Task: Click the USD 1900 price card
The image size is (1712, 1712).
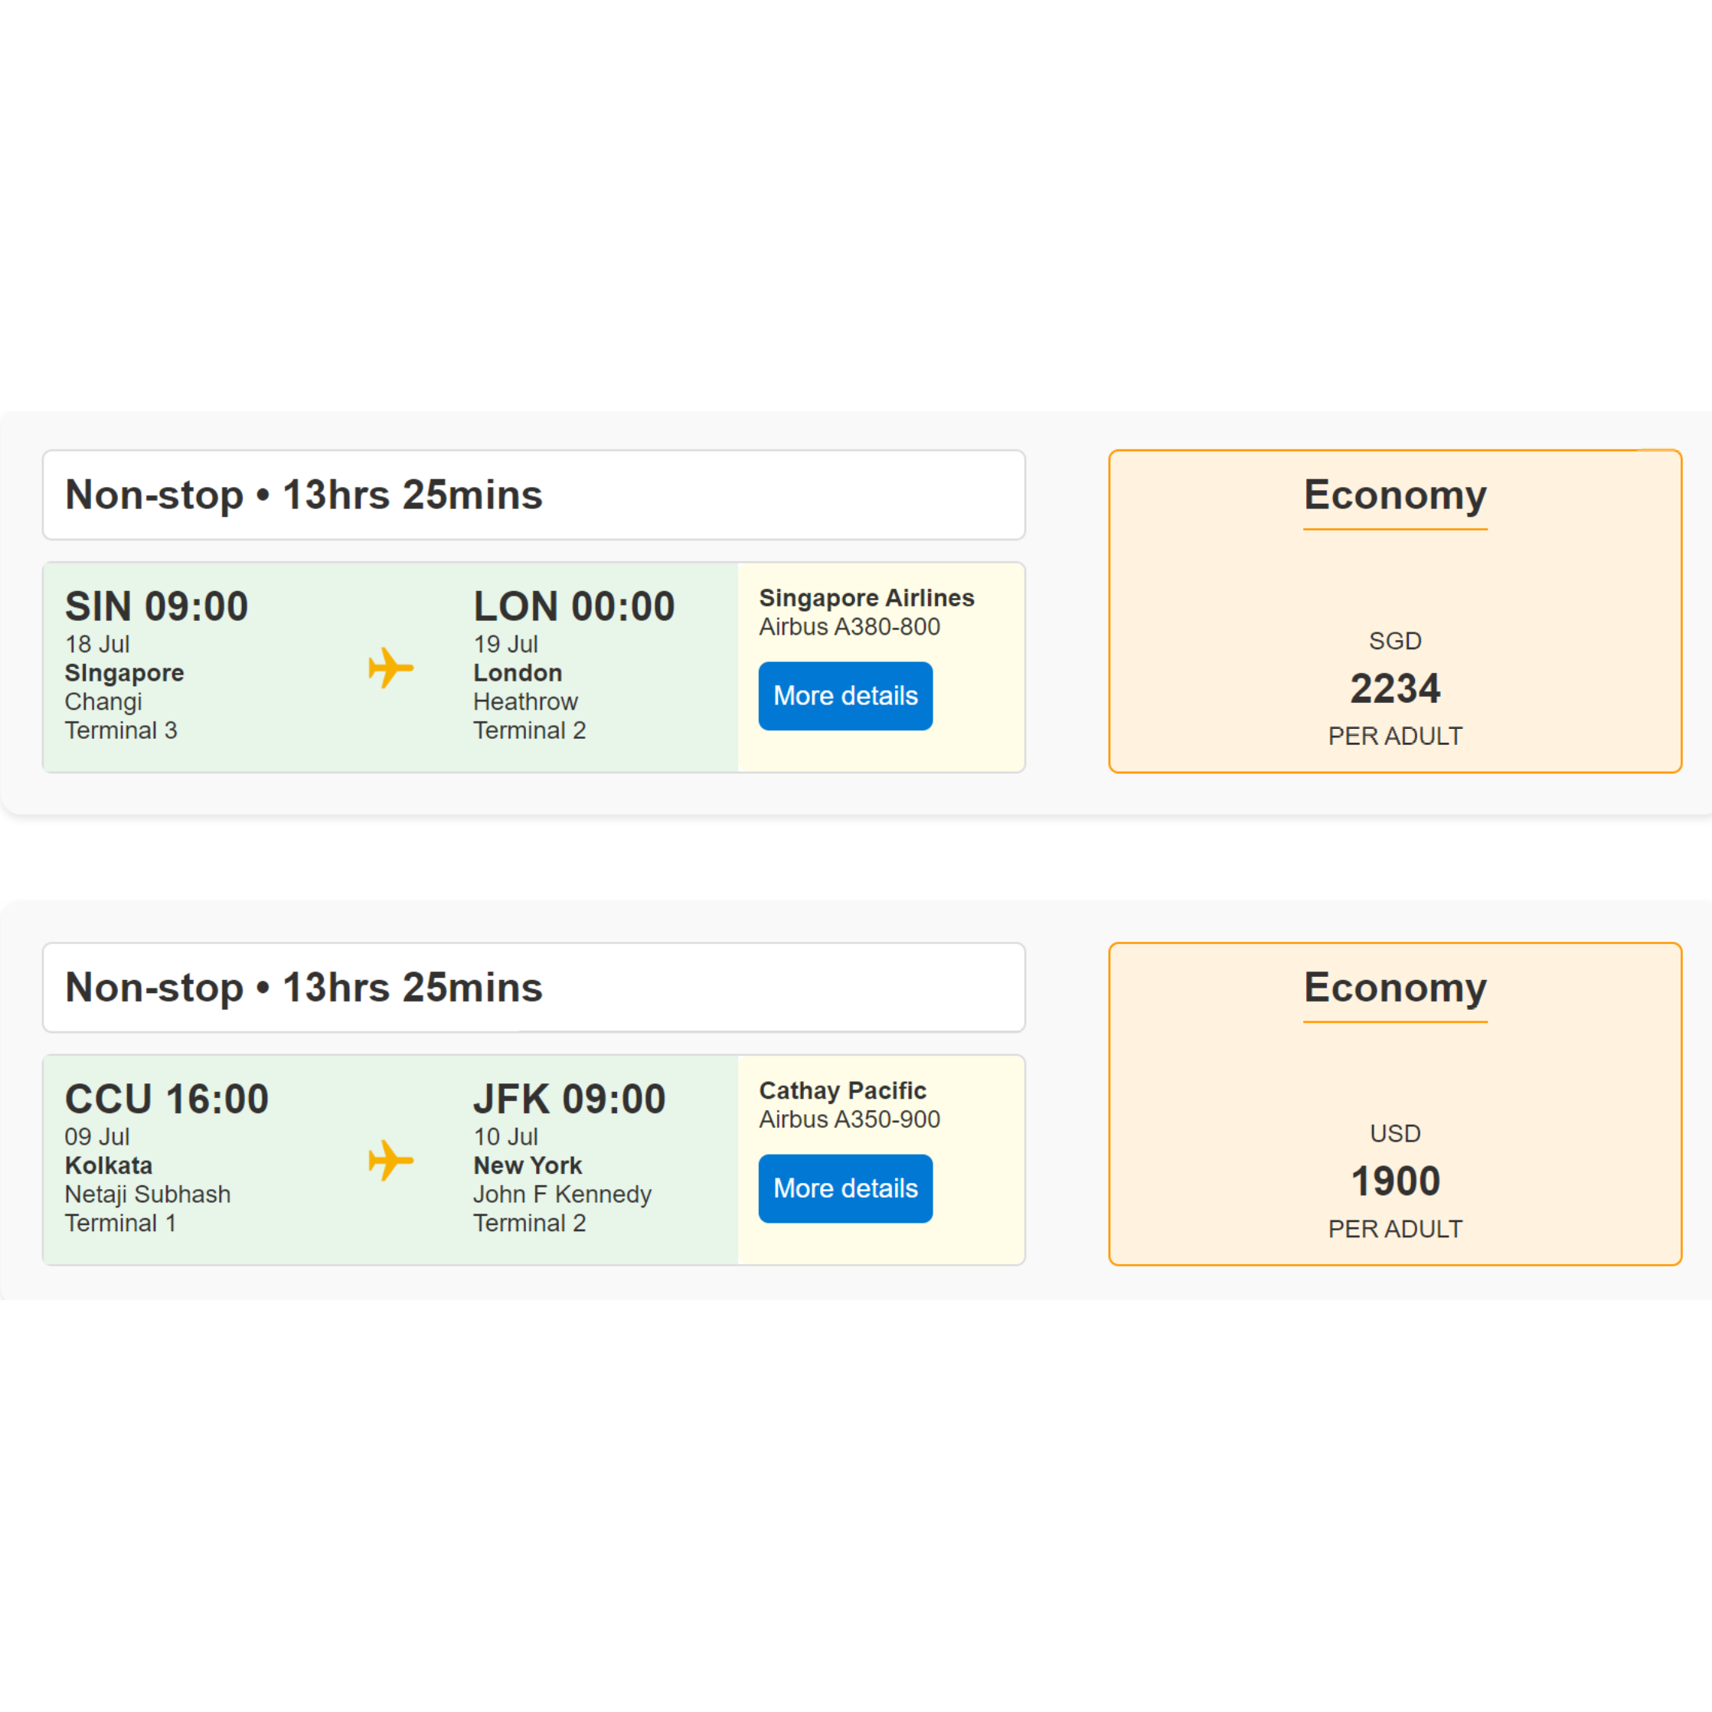Action: [x=1396, y=1181]
